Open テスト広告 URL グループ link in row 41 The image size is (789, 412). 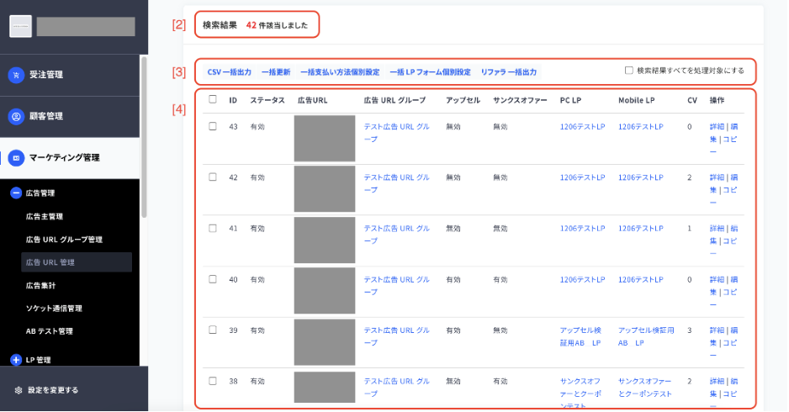(x=396, y=235)
